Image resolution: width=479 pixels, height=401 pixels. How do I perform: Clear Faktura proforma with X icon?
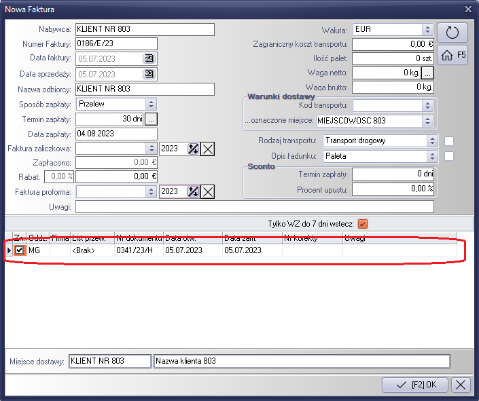click(207, 192)
